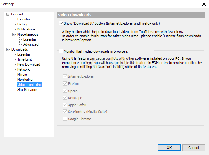Viewport: 209px width, 155px height.
Task: Open Time Limit settings
Action: click(x=25, y=59)
